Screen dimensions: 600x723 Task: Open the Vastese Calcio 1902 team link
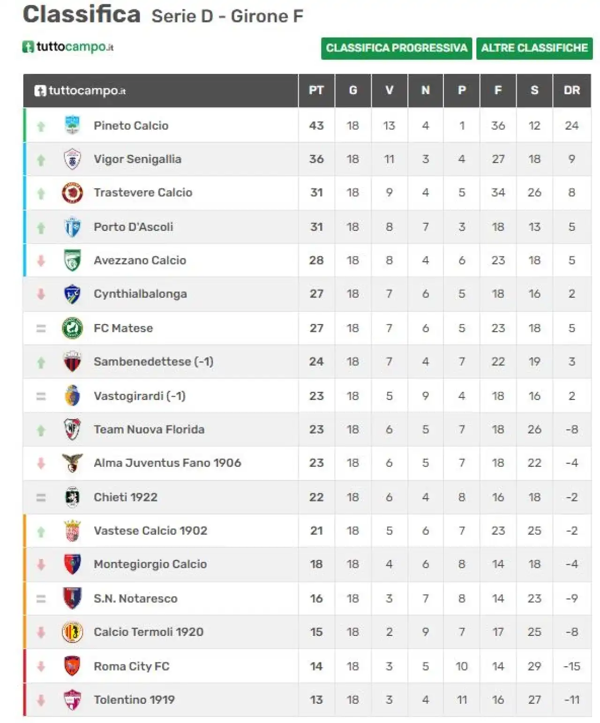pyautogui.click(x=150, y=531)
